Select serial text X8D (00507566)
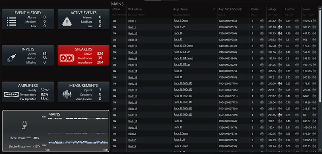Screen dimensions: 322x154 pos(228,21)
